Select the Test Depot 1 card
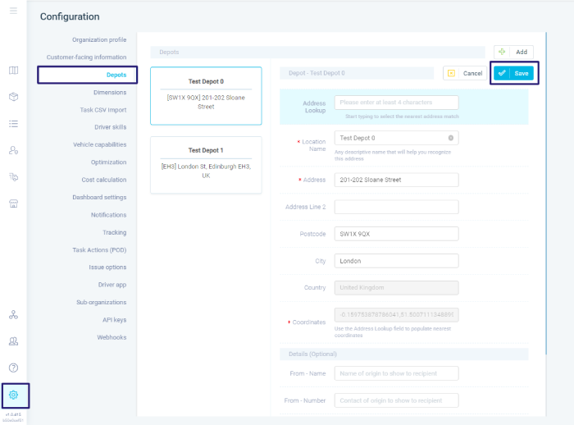This screenshot has width=574, height=425. [206, 165]
